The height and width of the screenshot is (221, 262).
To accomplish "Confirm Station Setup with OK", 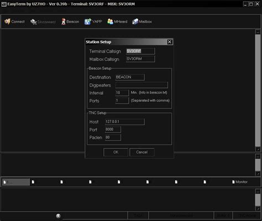I will click(116, 152).
